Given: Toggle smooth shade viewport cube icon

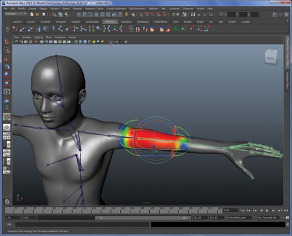Looking at the screenshot, I should click(80, 42).
